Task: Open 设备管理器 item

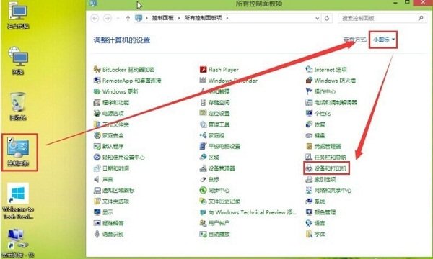Action: tap(217, 168)
